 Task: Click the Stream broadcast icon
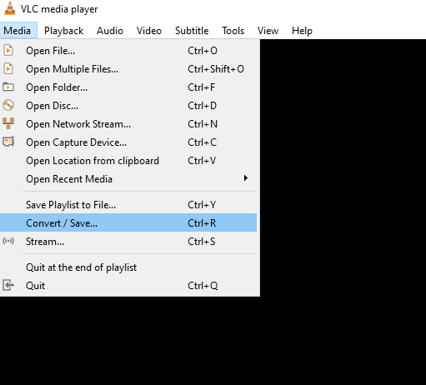8,241
